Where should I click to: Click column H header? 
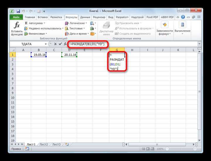click(132, 50)
